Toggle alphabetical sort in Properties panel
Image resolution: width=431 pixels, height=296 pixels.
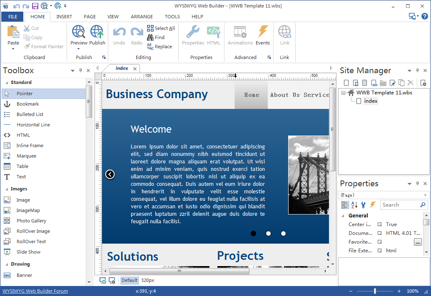click(354, 205)
